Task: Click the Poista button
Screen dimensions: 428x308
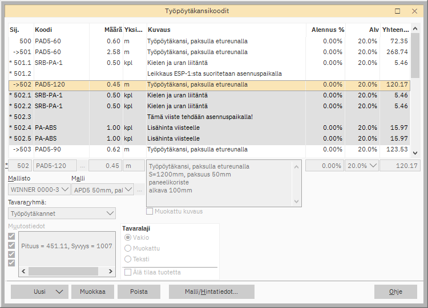Action: coord(139,291)
